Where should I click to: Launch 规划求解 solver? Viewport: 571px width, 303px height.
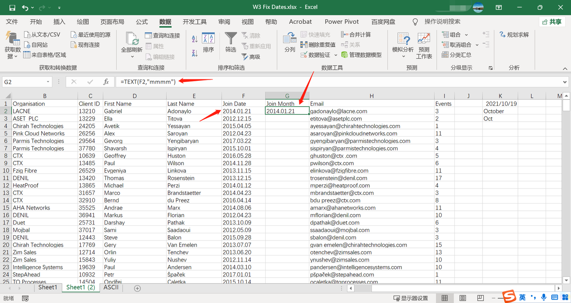click(x=514, y=35)
